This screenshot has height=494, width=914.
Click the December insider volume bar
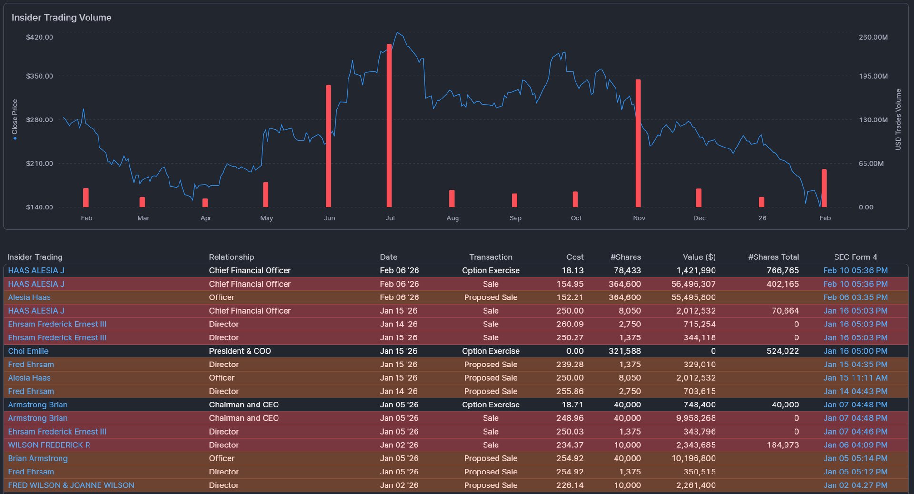(698, 198)
